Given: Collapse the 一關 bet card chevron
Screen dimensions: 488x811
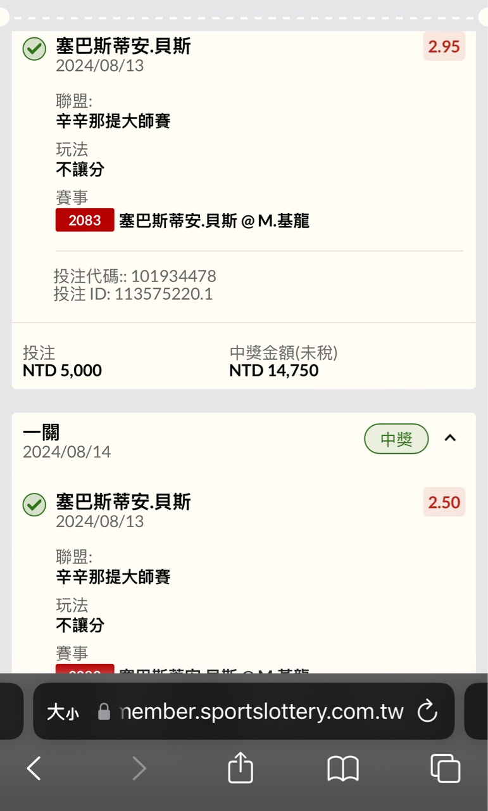Looking at the screenshot, I should (x=450, y=438).
